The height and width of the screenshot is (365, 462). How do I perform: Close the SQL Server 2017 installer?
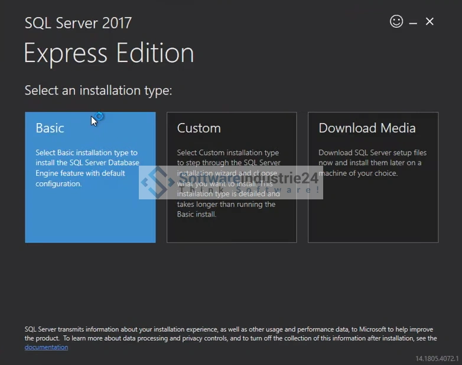[430, 22]
